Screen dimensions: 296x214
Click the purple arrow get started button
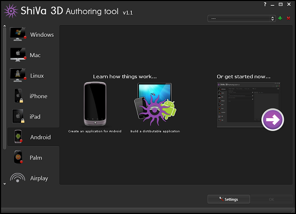272,120
